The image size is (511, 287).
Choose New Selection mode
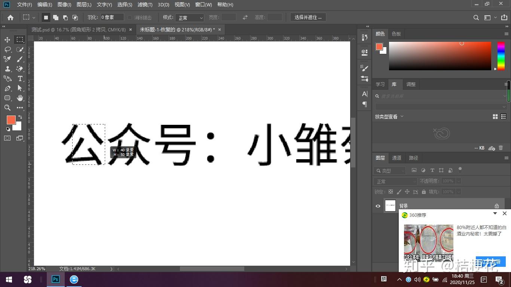click(x=46, y=17)
